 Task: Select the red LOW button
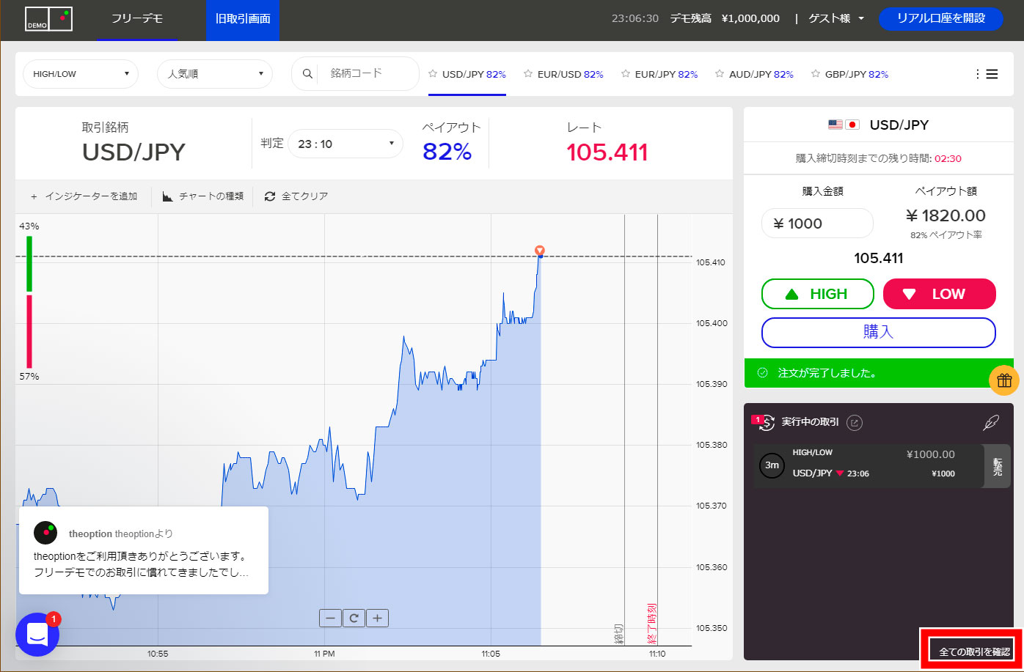coord(940,294)
